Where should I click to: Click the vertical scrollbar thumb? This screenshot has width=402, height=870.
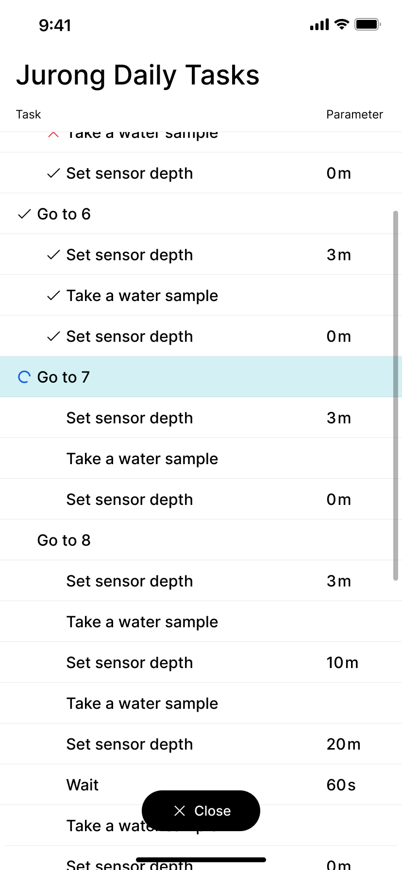click(x=396, y=396)
